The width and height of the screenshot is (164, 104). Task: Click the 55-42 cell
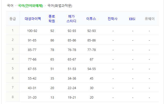click(x=32, y=79)
